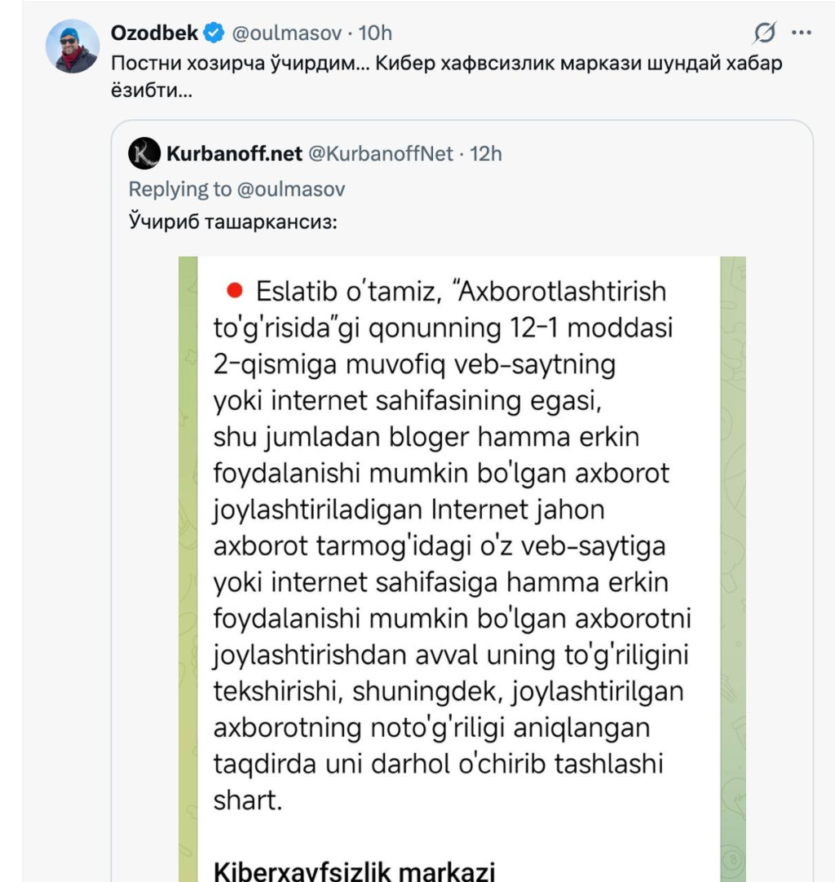The image size is (835, 882).
Task: Click @oulmasov handle beside Ozodbek's name
Action: (x=285, y=33)
